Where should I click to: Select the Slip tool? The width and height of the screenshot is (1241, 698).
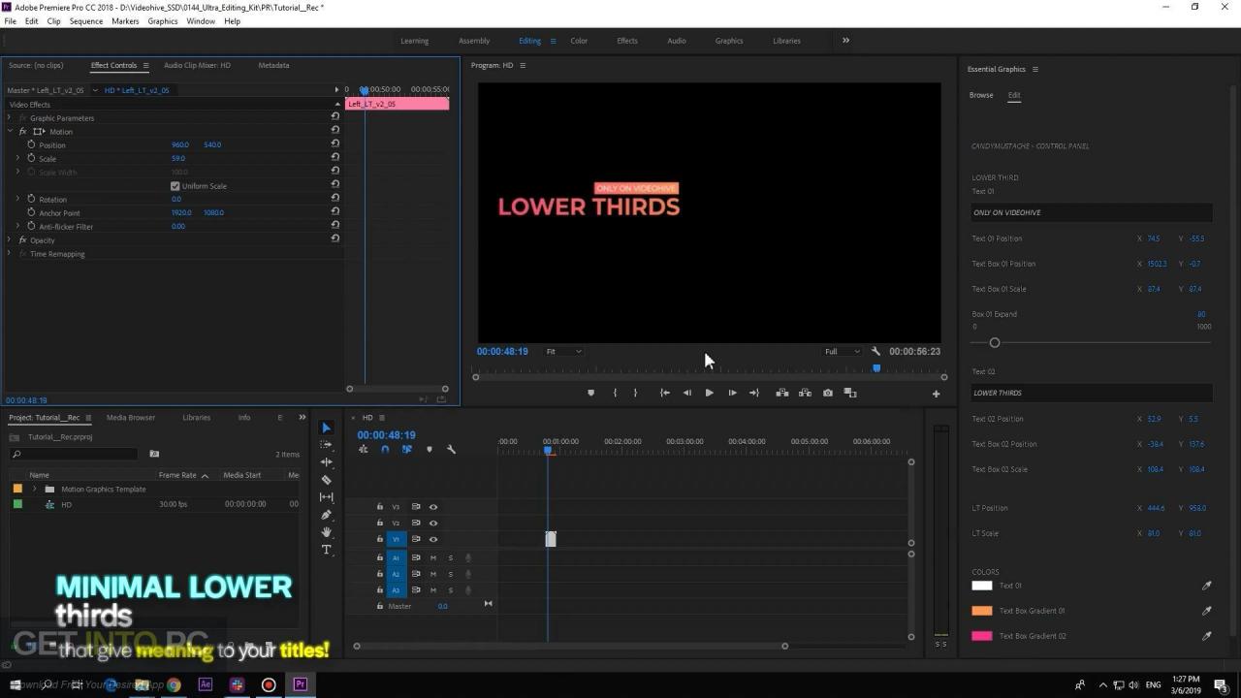coord(327,497)
